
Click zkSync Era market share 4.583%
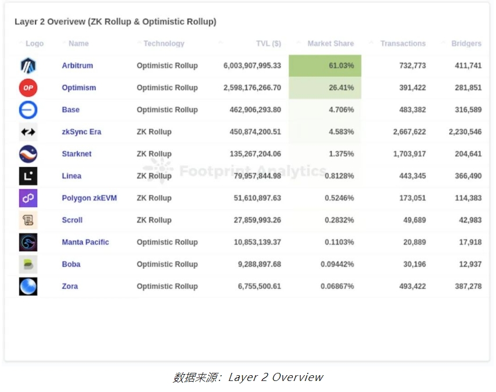(342, 132)
